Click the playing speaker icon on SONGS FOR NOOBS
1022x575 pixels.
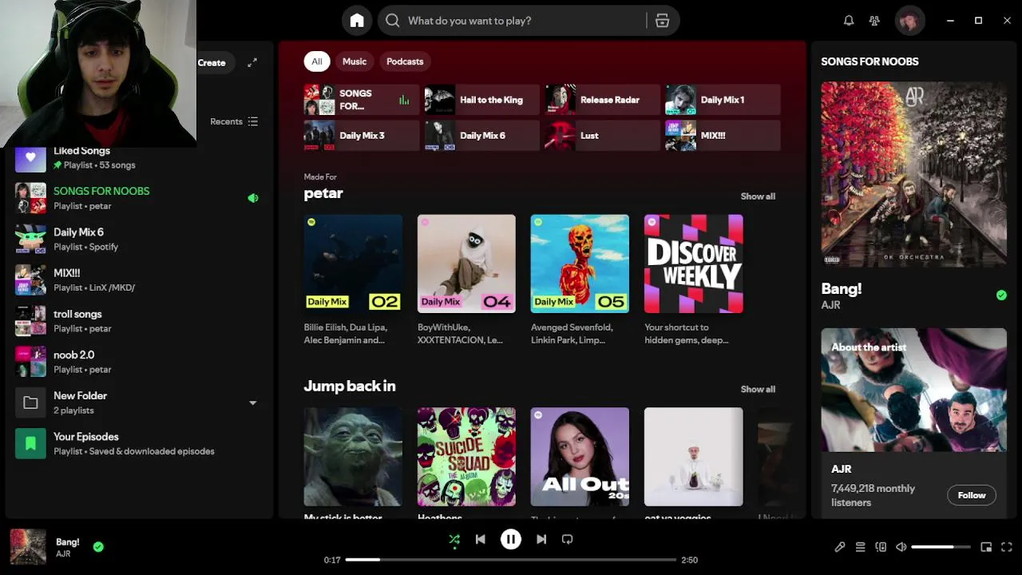[253, 198]
